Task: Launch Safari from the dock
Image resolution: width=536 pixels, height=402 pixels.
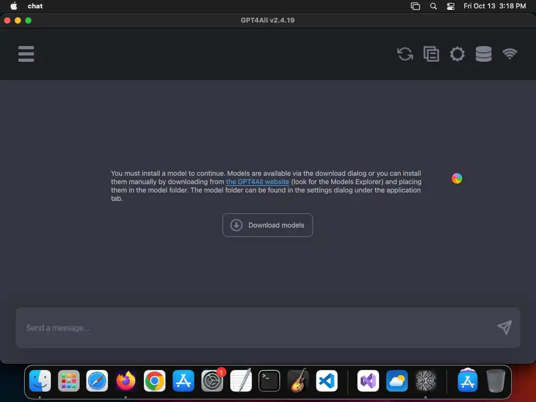Action: 97,381
